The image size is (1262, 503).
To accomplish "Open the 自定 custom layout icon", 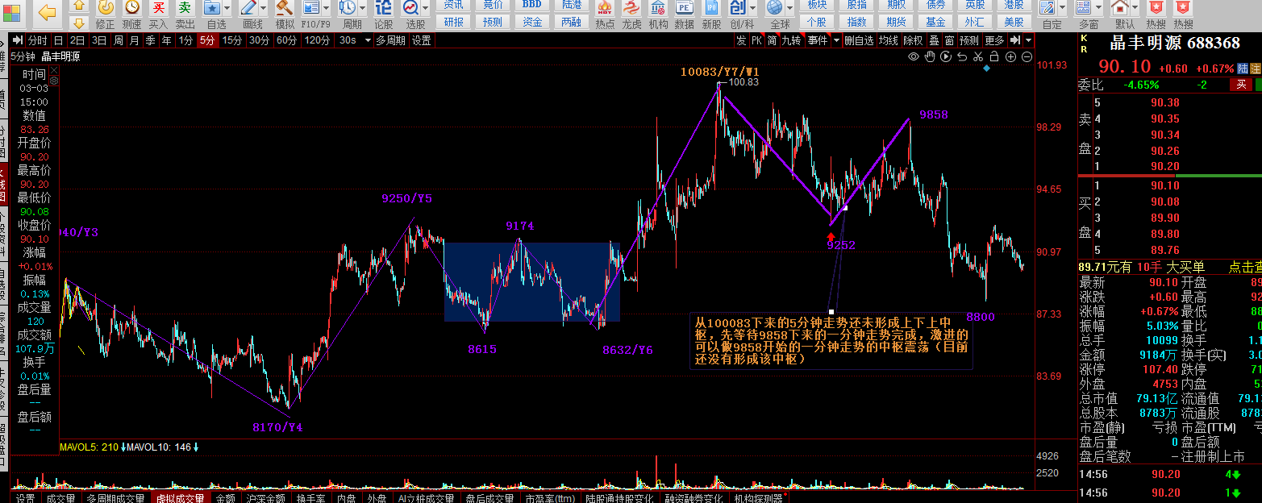I will [1048, 8].
